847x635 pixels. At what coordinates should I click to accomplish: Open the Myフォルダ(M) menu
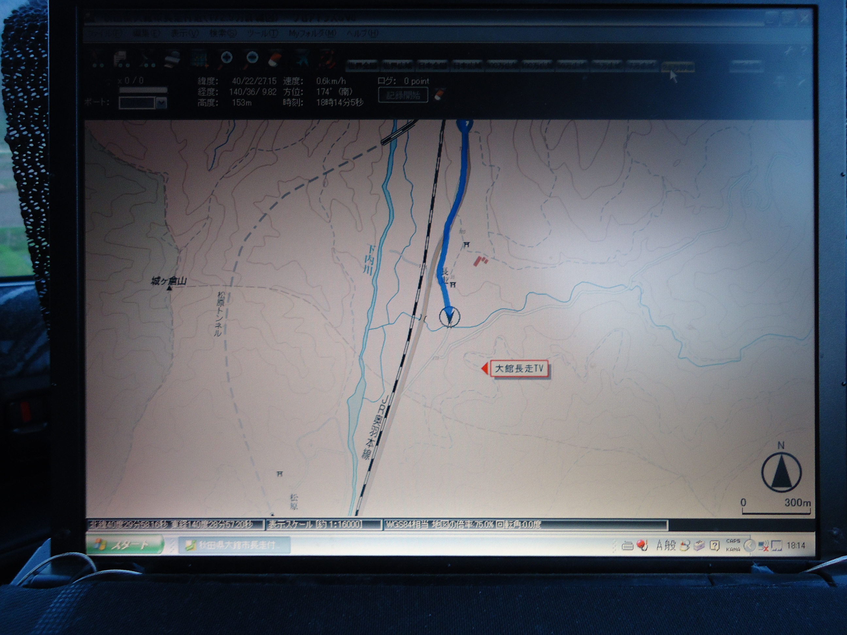coord(312,33)
